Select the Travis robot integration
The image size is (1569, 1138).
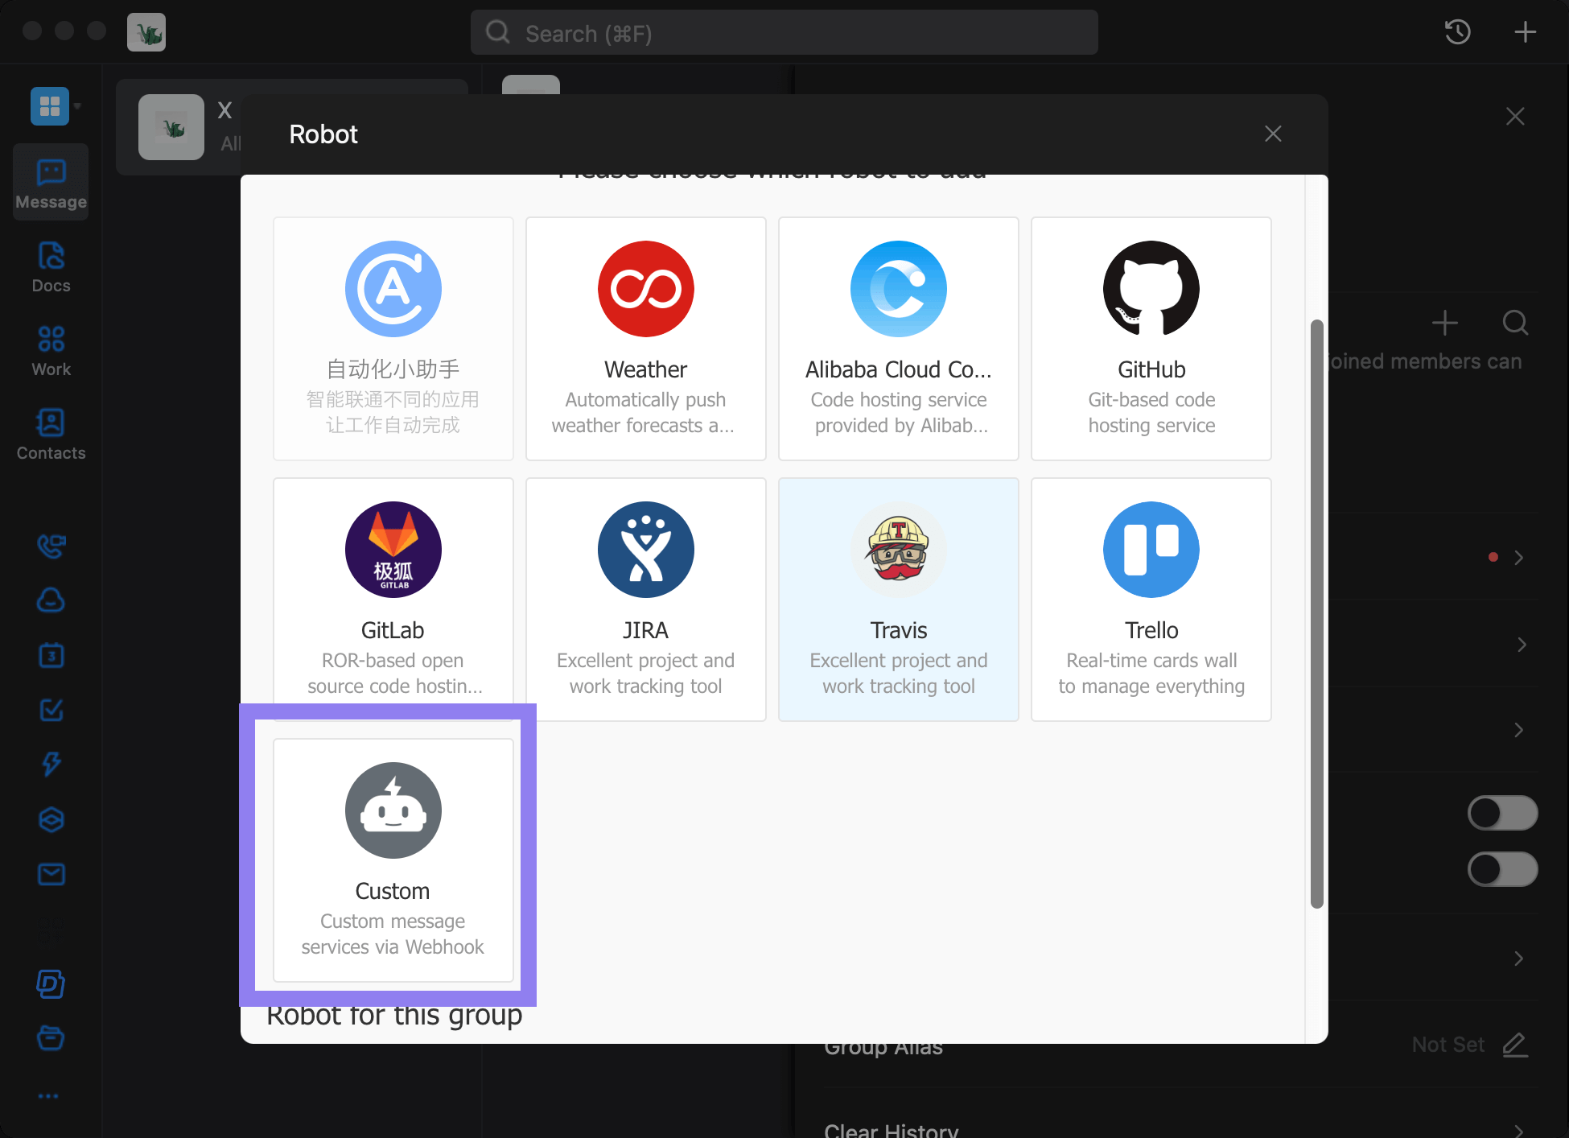[898, 600]
